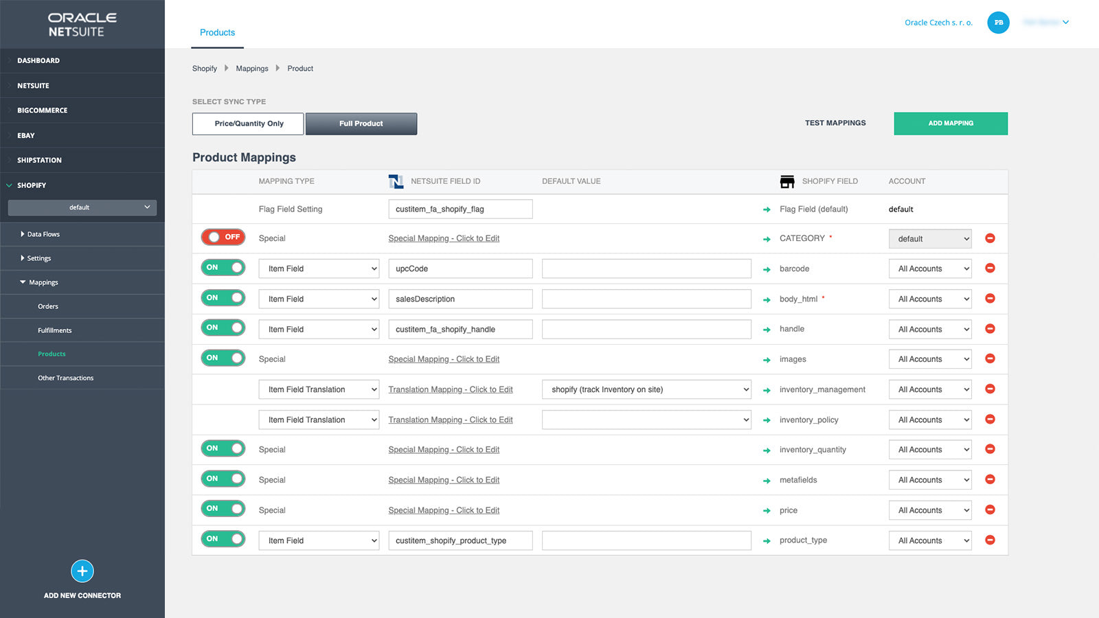Enable the CATEGORY special mapping toggle
Viewport: 1099px width, 618px height.
(x=223, y=237)
